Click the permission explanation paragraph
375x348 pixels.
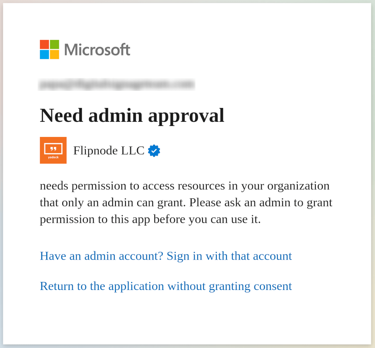(x=186, y=202)
